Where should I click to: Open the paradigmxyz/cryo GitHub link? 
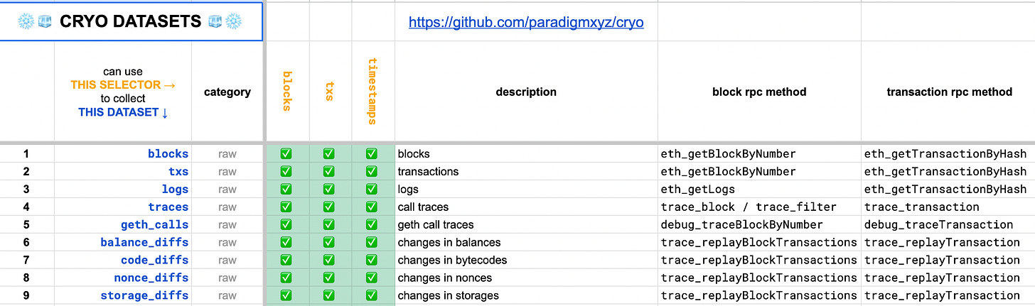coord(526,22)
